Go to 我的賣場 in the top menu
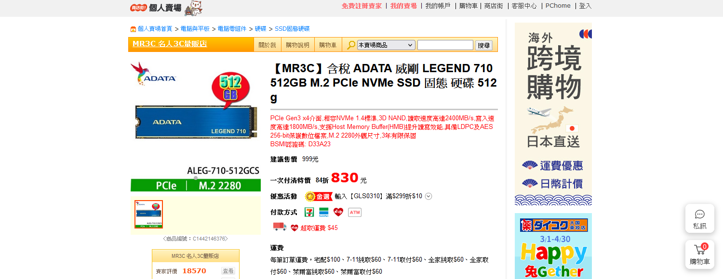Viewport: 723px width, 279px height. [x=403, y=6]
